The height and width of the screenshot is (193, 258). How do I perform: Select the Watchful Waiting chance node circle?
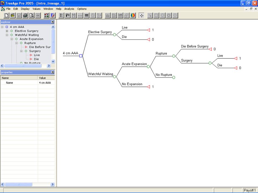(x=114, y=77)
